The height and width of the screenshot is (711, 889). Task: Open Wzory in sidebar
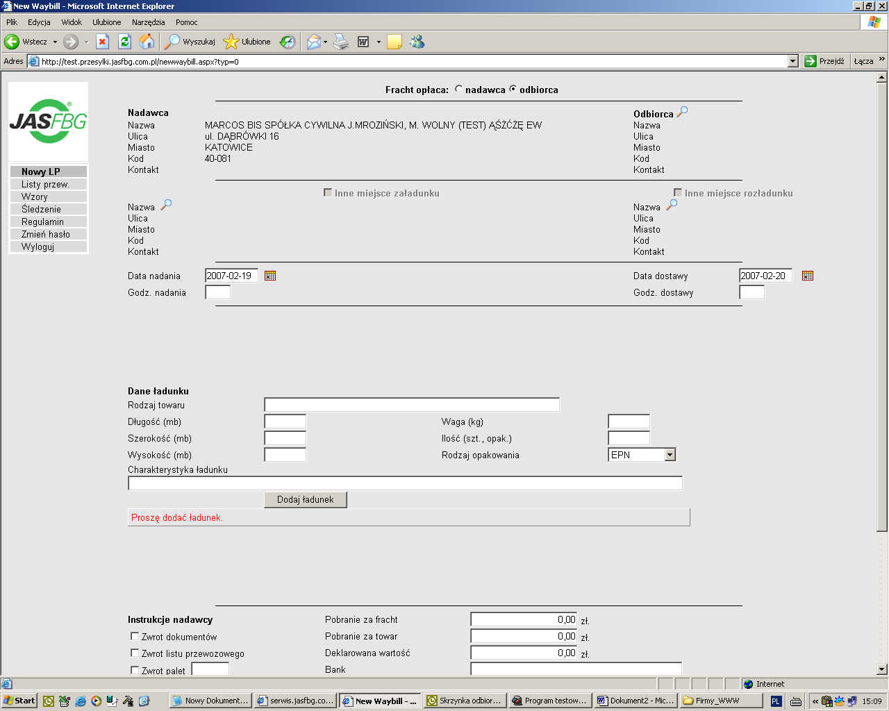coord(49,196)
